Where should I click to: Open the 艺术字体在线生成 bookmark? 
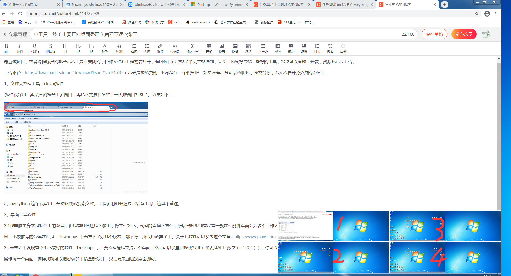231,22
